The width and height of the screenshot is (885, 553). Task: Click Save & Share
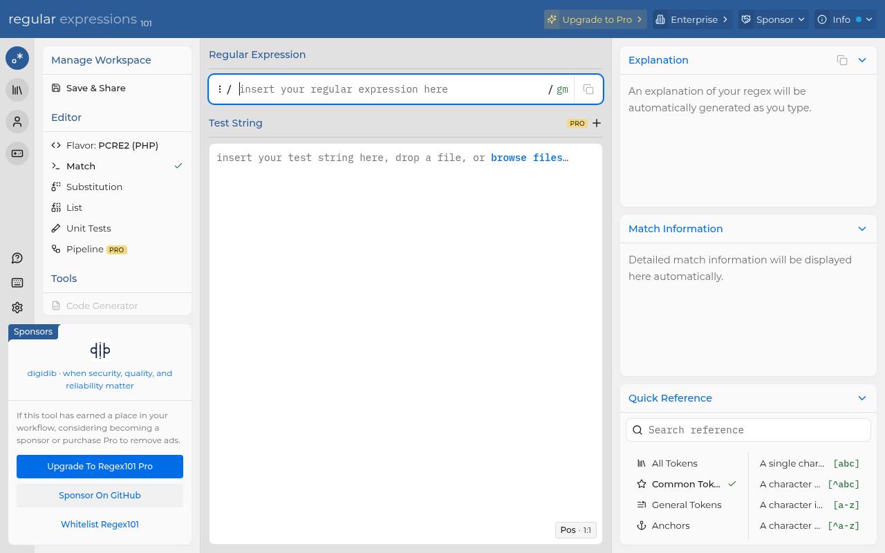tap(117, 88)
